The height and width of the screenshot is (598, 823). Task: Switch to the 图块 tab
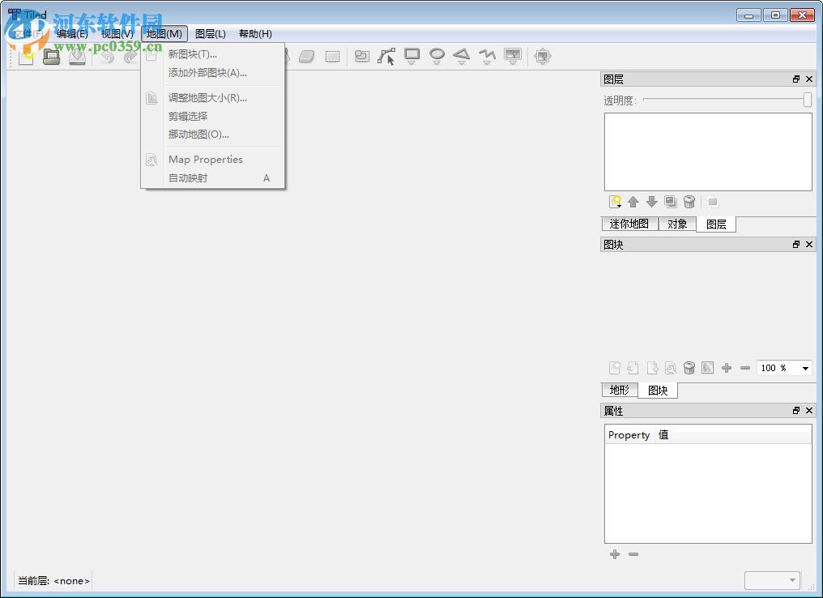658,390
